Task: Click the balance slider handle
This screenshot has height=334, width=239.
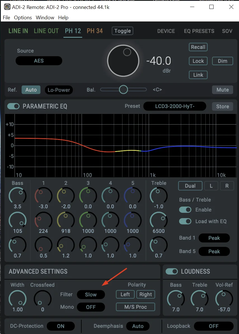Action: pyautogui.click(x=123, y=90)
